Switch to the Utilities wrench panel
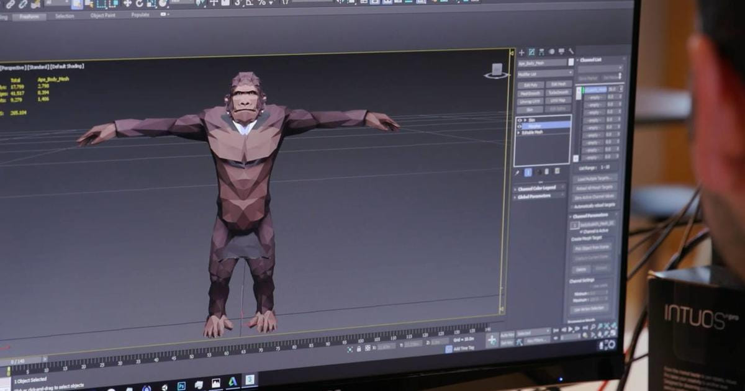Screen dimensions: 745x391 click(571, 52)
